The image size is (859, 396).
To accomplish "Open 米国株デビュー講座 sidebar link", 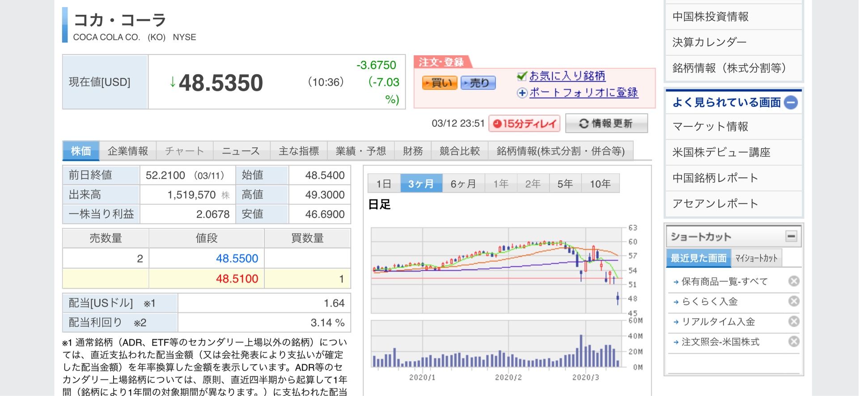I will click(x=722, y=152).
